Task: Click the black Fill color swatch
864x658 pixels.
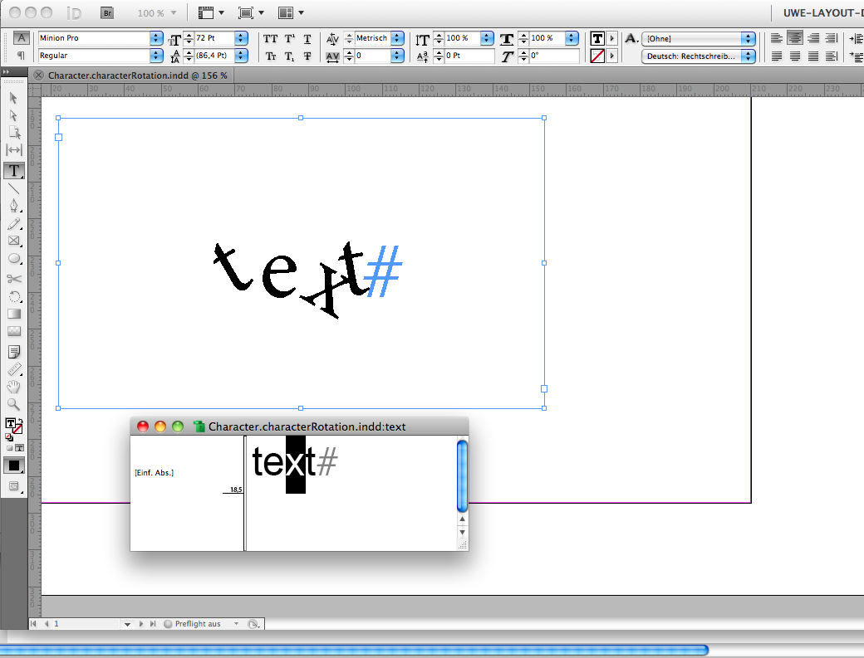Action: [x=13, y=465]
